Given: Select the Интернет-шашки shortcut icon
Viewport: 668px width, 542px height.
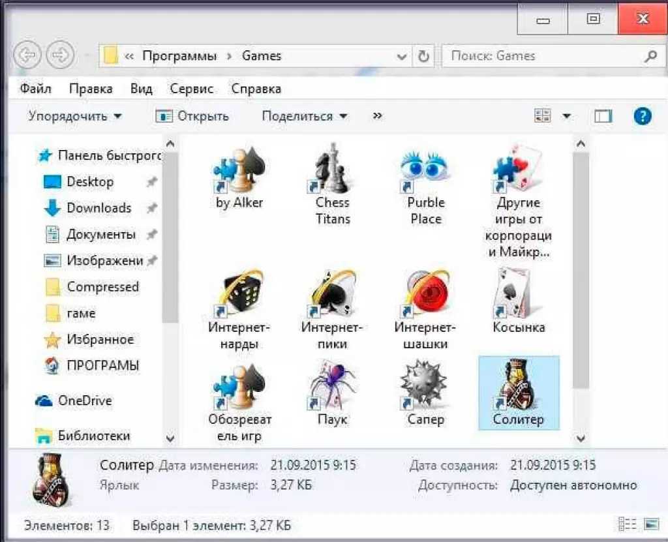Looking at the screenshot, I should [x=425, y=294].
